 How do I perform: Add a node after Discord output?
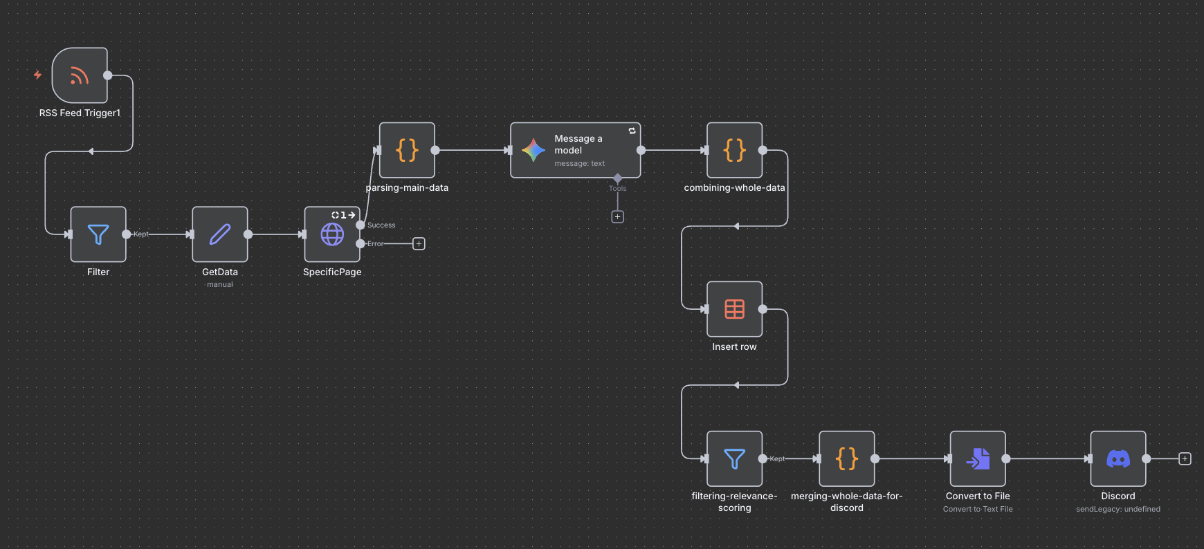click(1185, 458)
